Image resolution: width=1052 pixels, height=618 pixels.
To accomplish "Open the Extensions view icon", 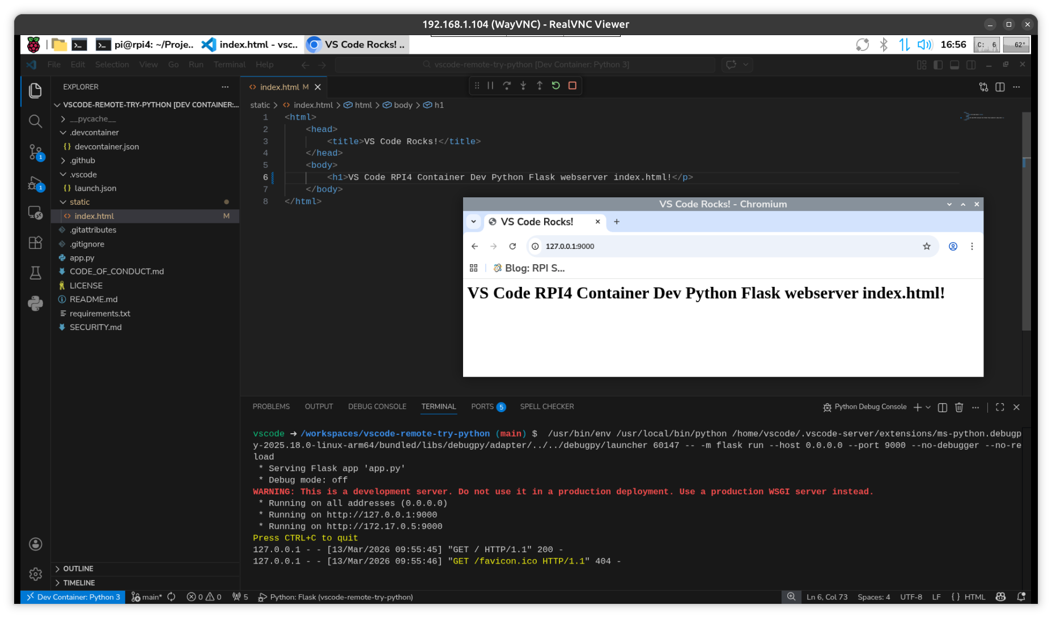I will click(x=35, y=243).
